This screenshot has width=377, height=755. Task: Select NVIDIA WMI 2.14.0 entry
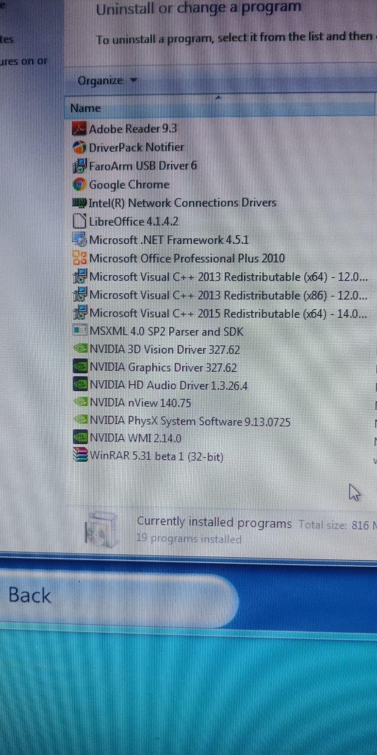pyautogui.click(x=135, y=438)
